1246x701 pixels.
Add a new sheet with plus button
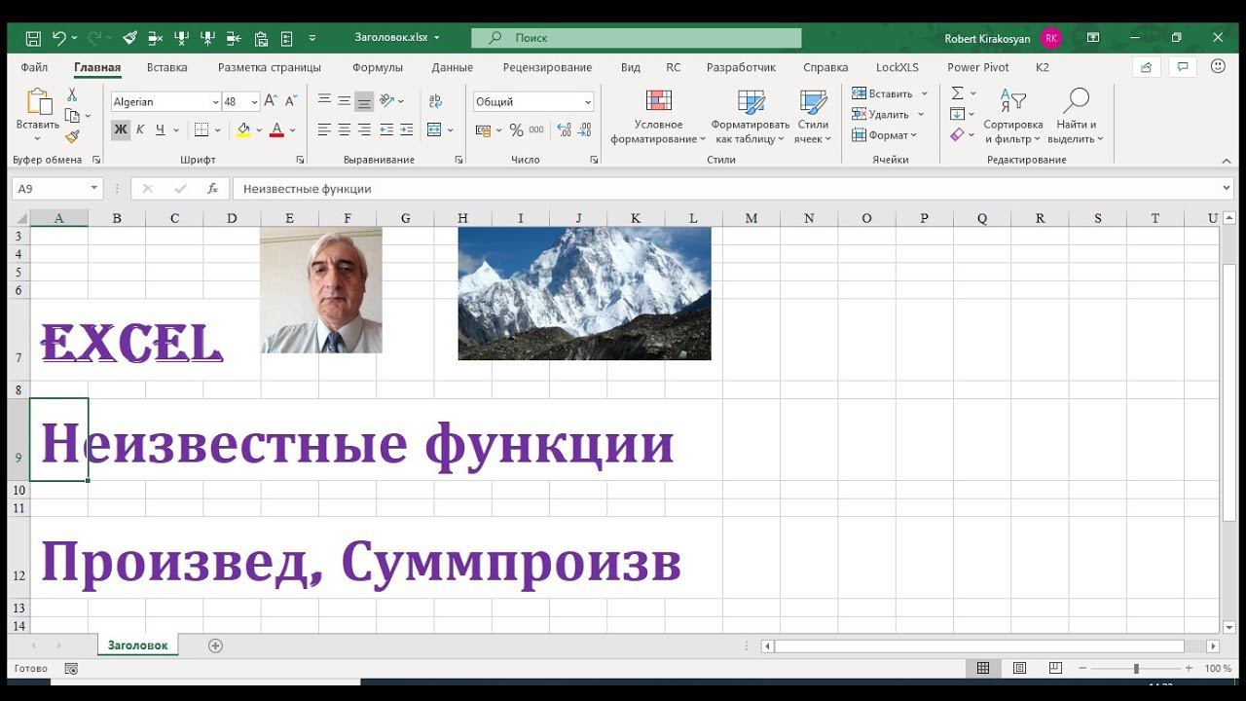click(x=216, y=646)
